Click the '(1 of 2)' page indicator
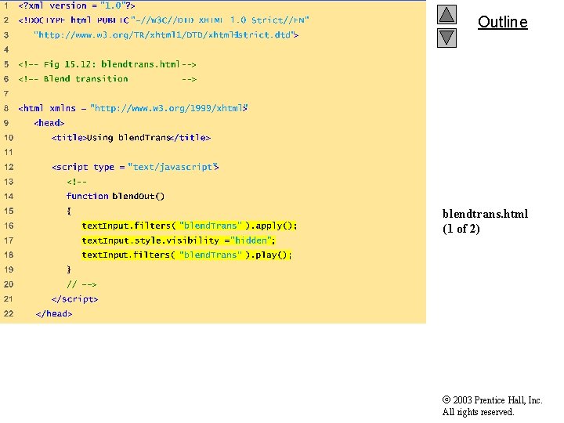Viewport: 564px width, 423px height. coord(461,229)
